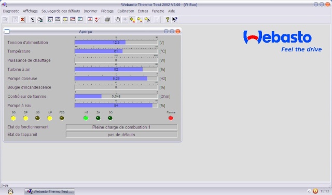Image resolution: width=332 pixels, height=195 pixels.
Task: Click the Pompe doseuse frequency bar
Action: click(x=116, y=79)
